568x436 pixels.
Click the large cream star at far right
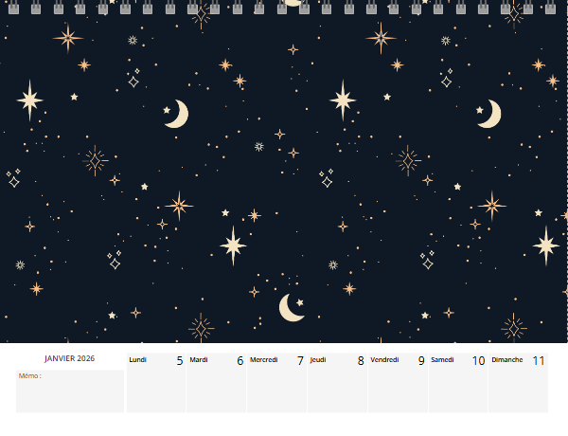click(x=546, y=245)
